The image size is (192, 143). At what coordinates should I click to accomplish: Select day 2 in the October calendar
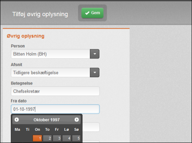tap(47, 138)
